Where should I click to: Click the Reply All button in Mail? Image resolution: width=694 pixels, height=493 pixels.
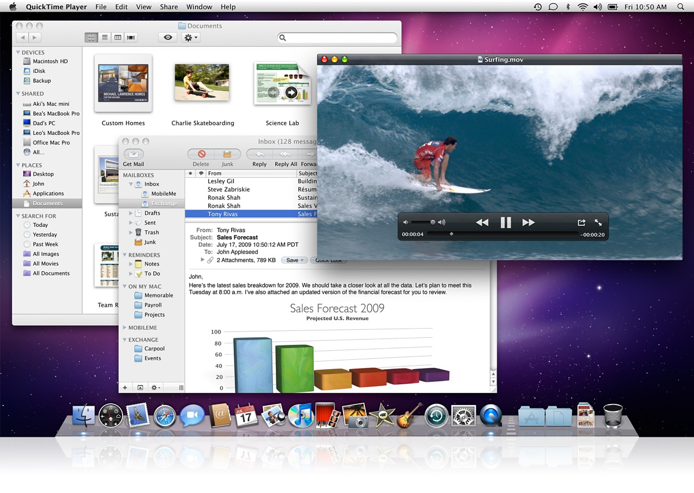285,154
